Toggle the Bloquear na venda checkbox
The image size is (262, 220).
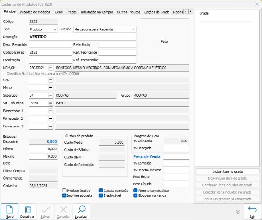click(136, 196)
